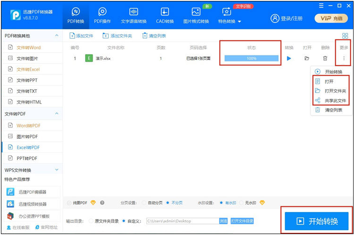Choose the 无水印 watermark option
This screenshot has height=235, width=355.
242,203
